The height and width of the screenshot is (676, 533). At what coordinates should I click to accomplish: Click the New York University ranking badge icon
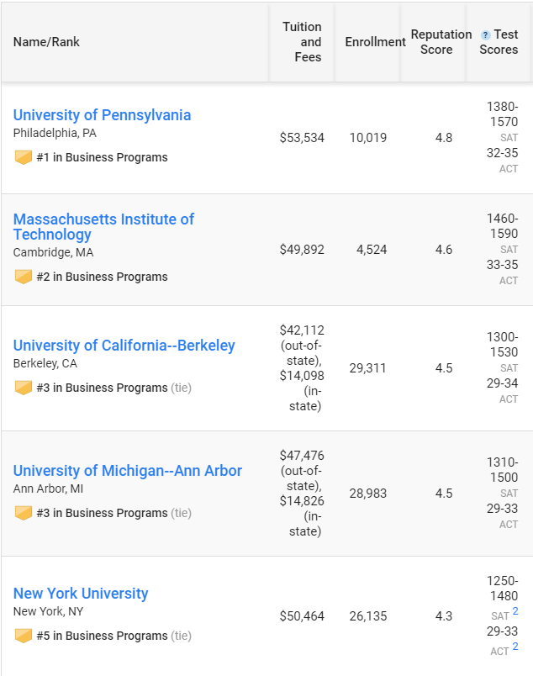tap(24, 636)
